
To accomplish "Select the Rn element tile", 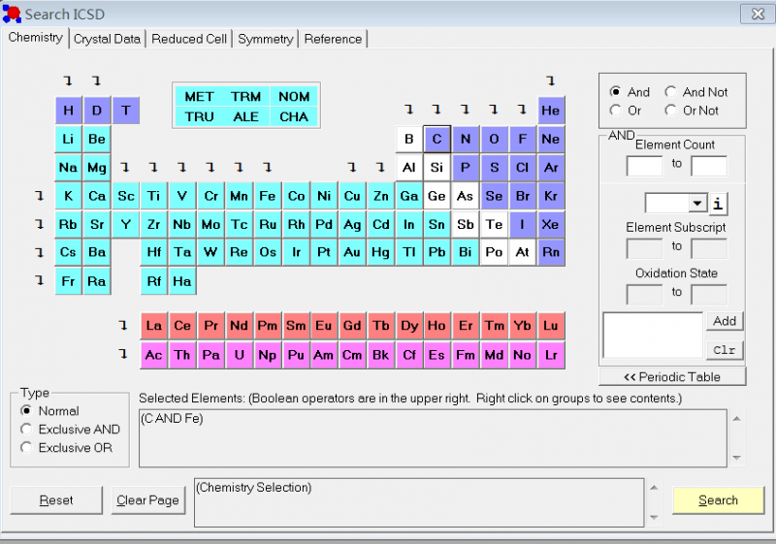I will point(551,252).
